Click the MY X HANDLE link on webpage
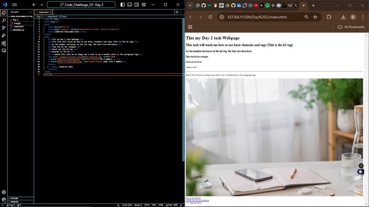This screenshot has height=207, width=369. point(193,198)
